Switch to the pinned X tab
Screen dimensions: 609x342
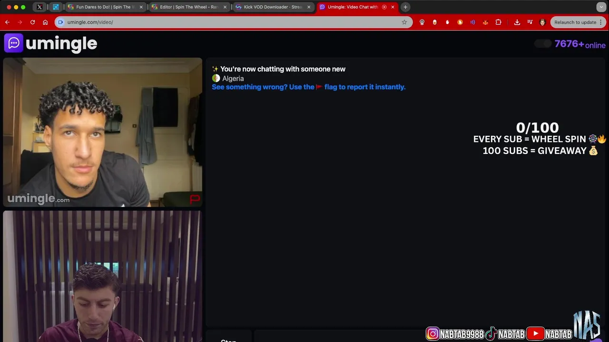pyautogui.click(x=39, y=7)
